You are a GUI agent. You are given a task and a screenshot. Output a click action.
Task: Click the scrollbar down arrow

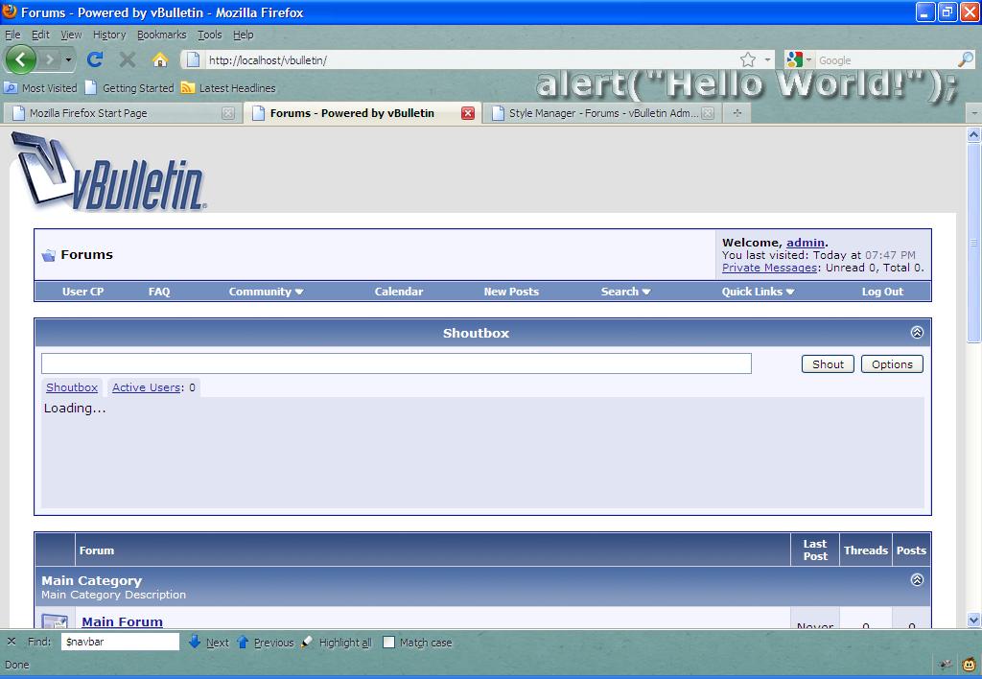tap(974, 620)
